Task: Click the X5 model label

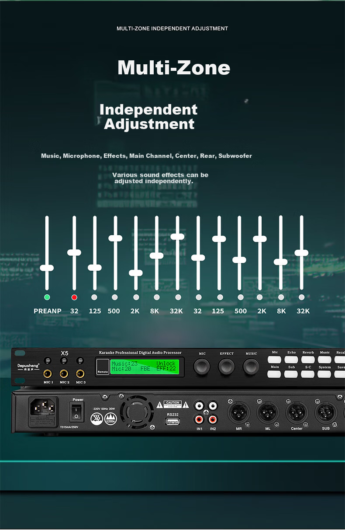Action: coord(65,353)
